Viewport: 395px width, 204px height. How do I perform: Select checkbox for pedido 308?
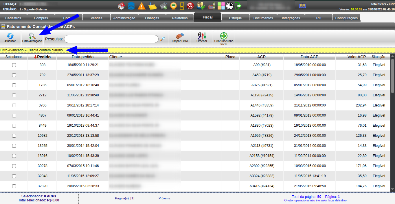14,65
